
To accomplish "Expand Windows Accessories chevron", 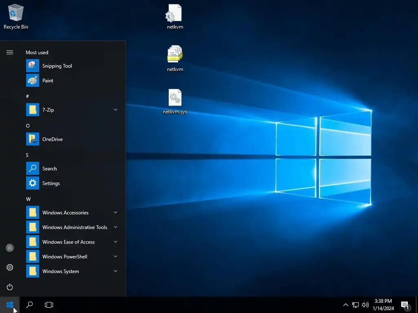I will [x=116, y=212].
